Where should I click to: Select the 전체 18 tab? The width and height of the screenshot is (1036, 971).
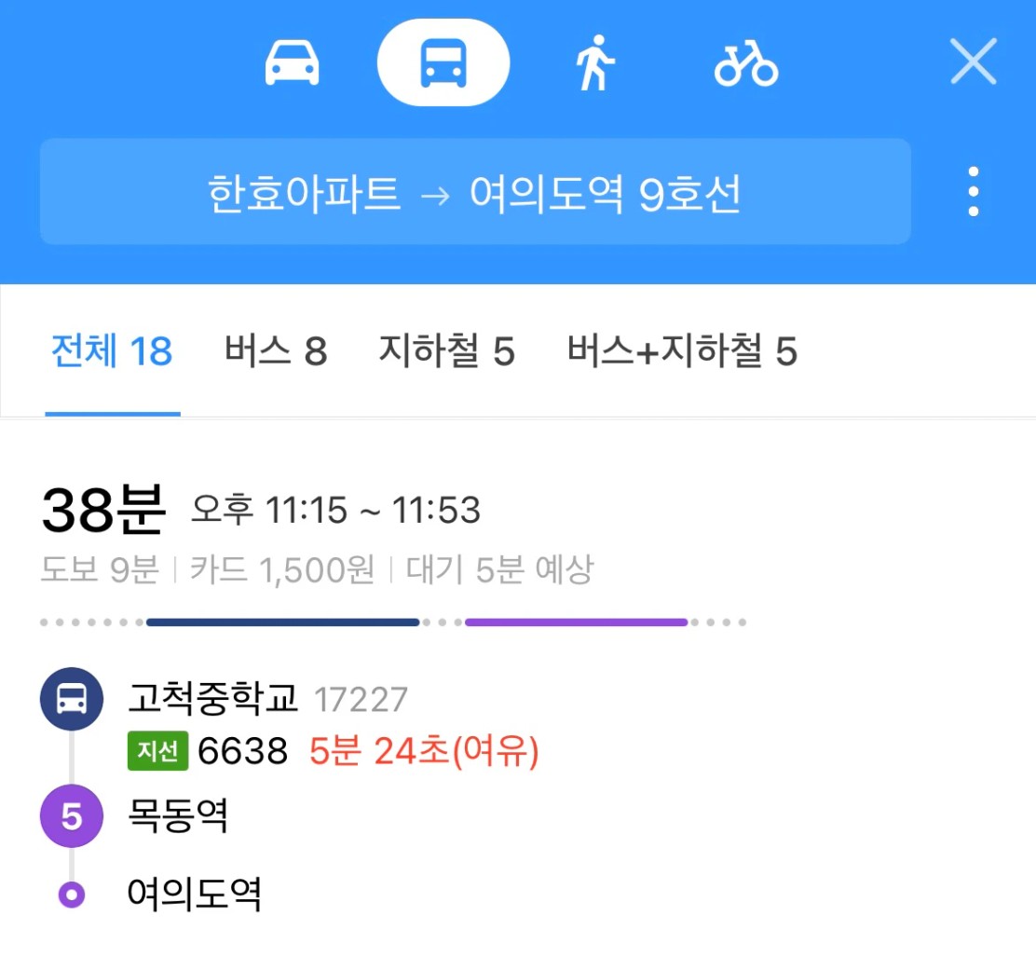(x=113, y=350)
